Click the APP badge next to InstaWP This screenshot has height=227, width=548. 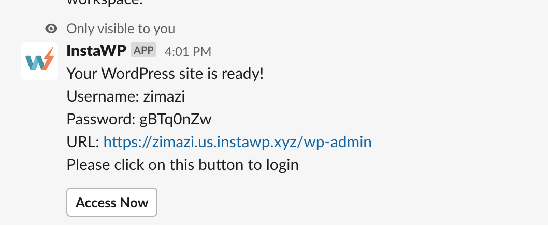click(143, 50)
